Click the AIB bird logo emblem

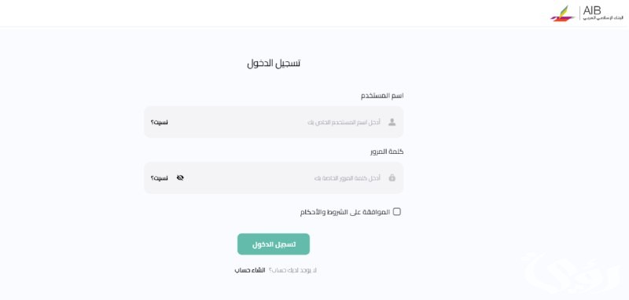pyautogui.click(x=563, y=13)
